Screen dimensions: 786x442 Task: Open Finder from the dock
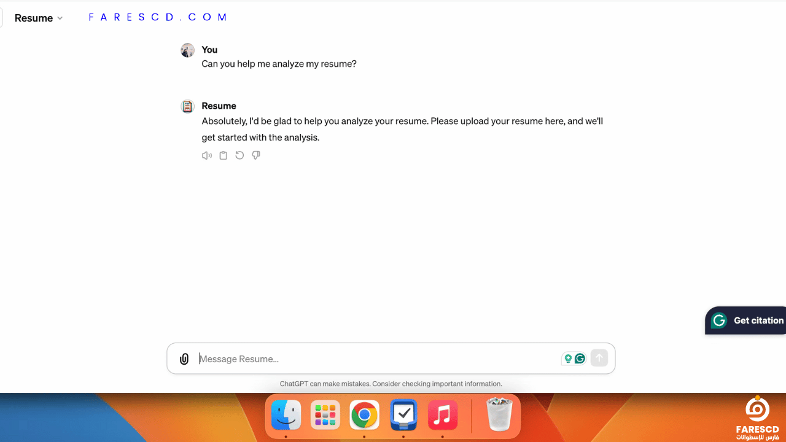coord(286,415)
